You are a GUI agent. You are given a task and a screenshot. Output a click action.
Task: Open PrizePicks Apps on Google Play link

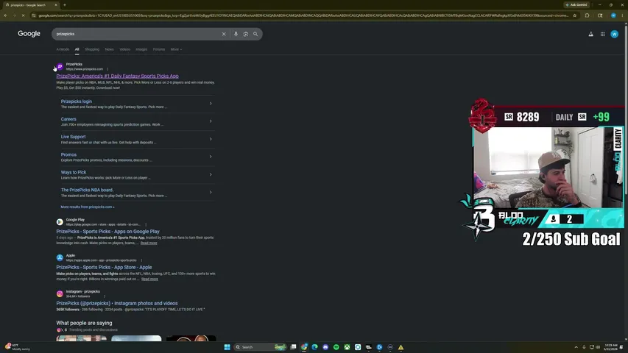107,232
